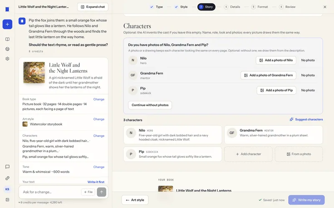This screenshot has height=208, width=334.
Task: Focus the Ask for a change input
Action: [x=51, y=192]
